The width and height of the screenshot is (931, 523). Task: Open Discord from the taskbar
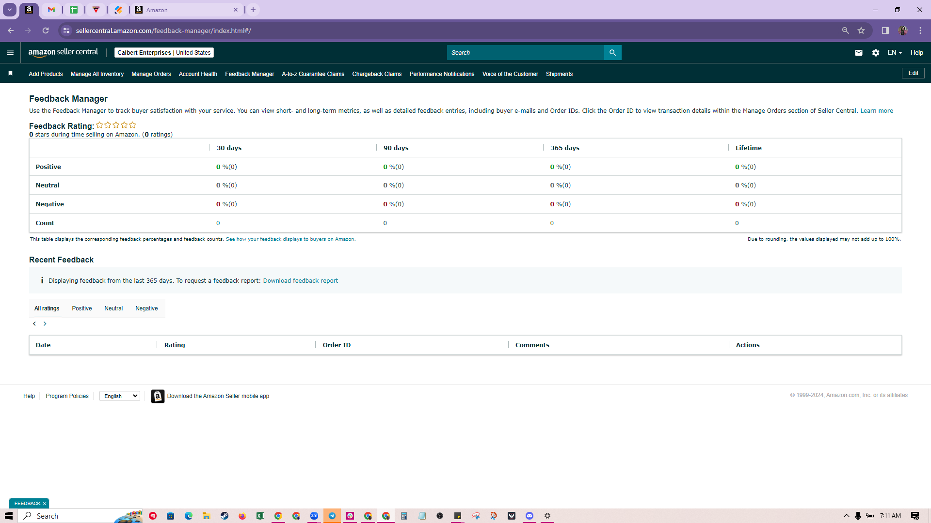[530, 516]
